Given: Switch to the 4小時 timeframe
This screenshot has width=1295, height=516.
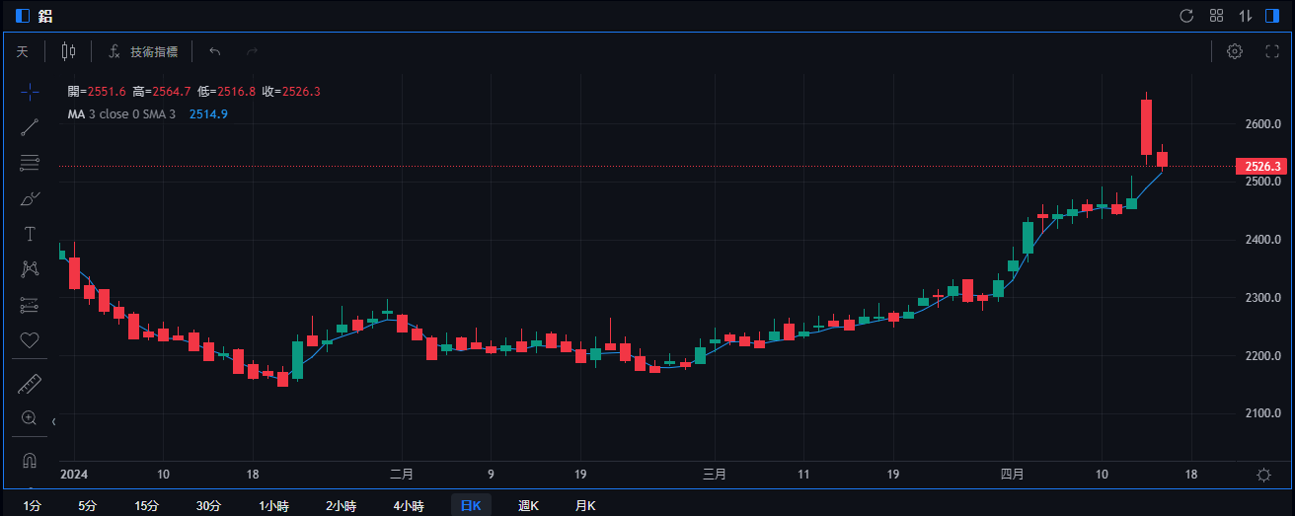Looking at the screenshot, I should coord(409,505).
